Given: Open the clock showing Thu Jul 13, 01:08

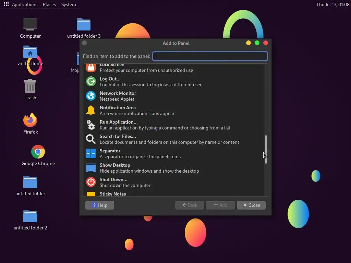Looking at the screenshot, I should 332,4.
